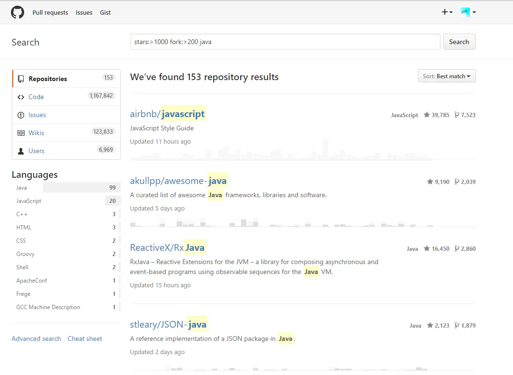Screen dimensions: 513x375
Task: Filter results by Java language
Action: tap(66, 188)
